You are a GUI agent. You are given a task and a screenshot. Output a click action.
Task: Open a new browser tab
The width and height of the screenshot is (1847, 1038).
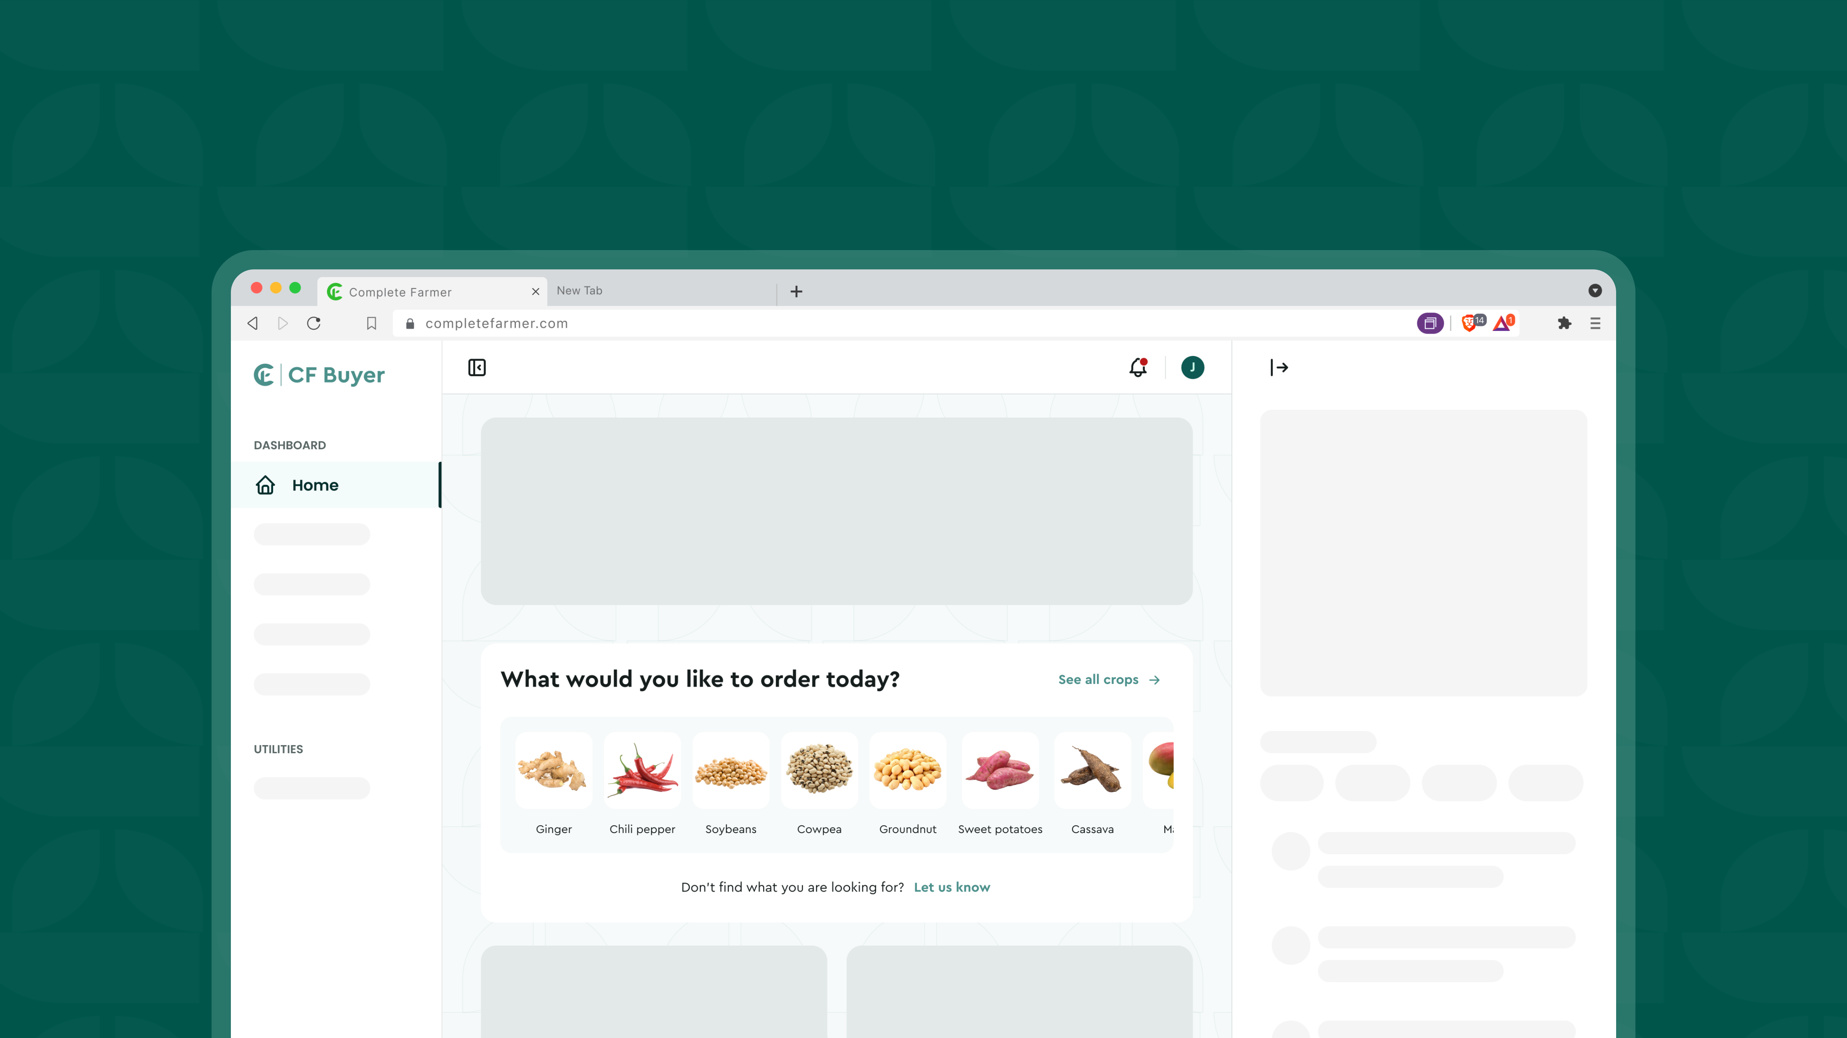coord(796,291)
